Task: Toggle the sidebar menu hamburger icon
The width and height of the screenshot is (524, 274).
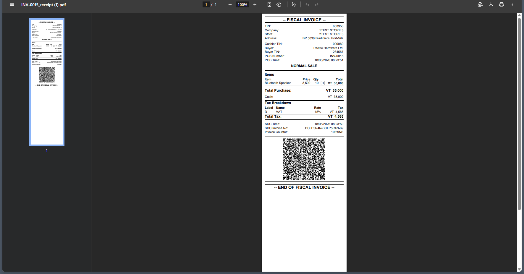Action: [12, 4]
